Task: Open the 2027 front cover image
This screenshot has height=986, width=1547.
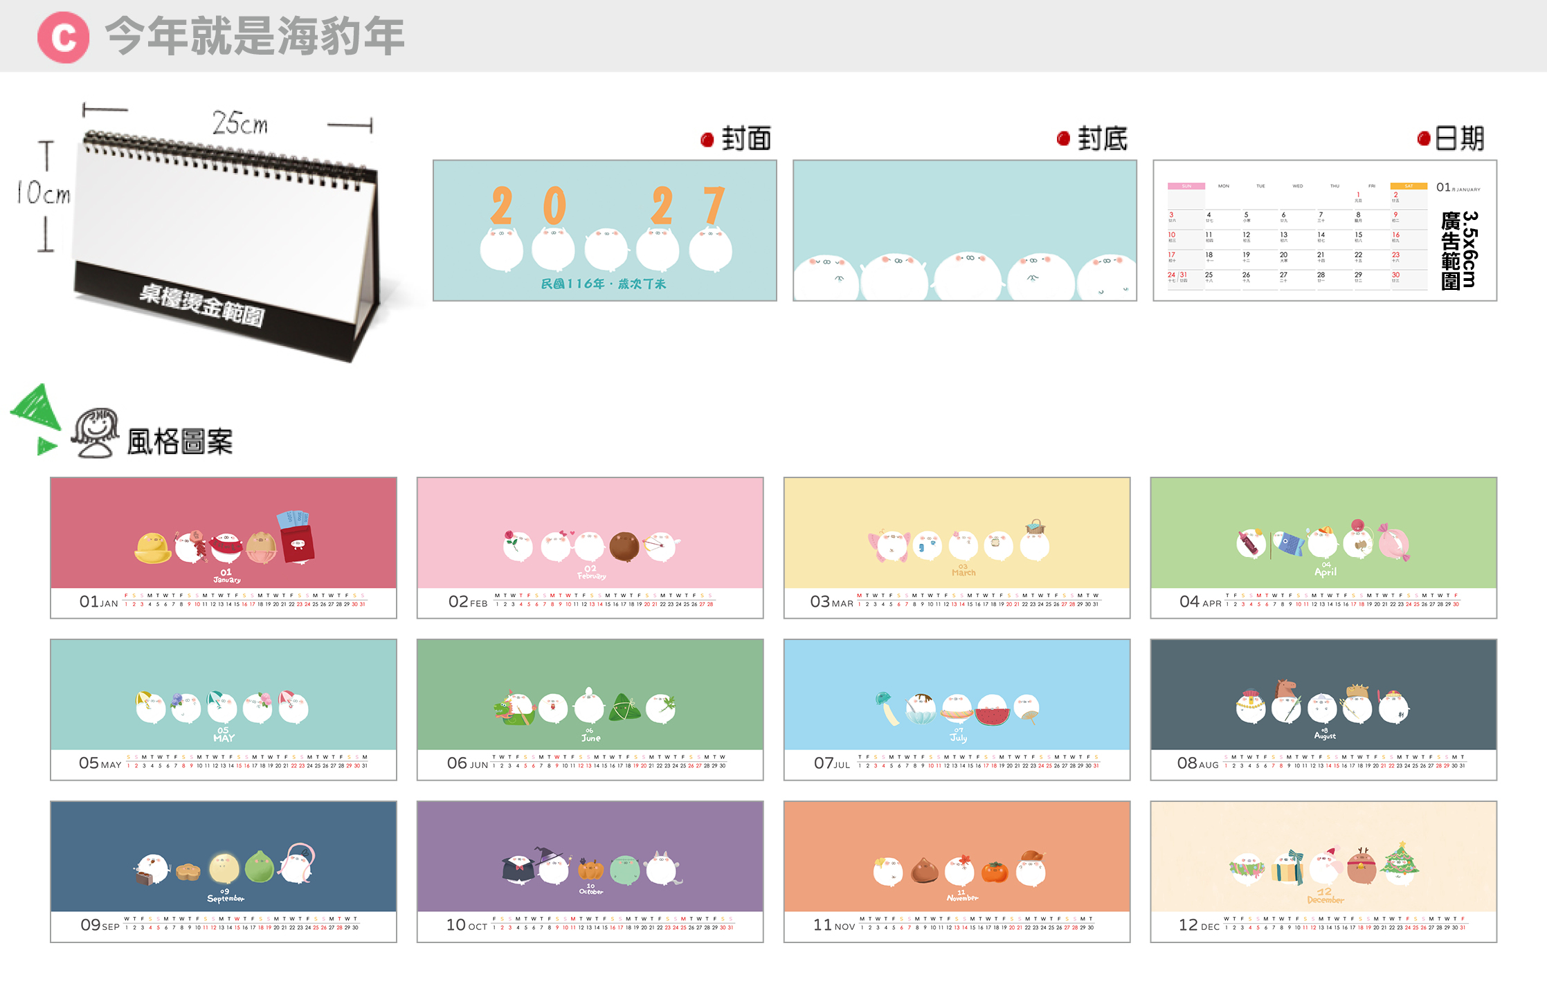Action: click(x=604, y=230)
